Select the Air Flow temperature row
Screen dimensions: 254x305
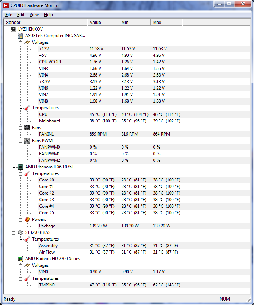click(145, 252)
